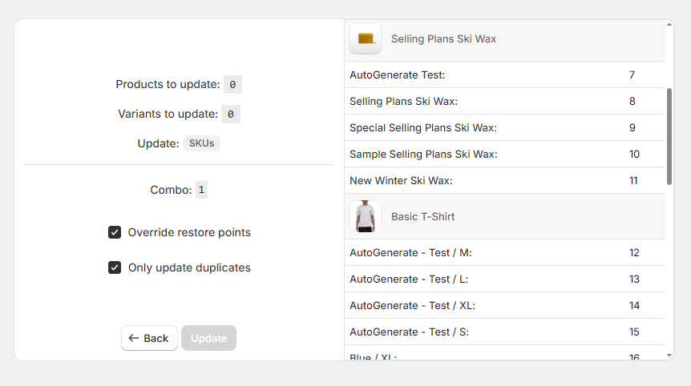Click SKU value 11

coord(633,180)
